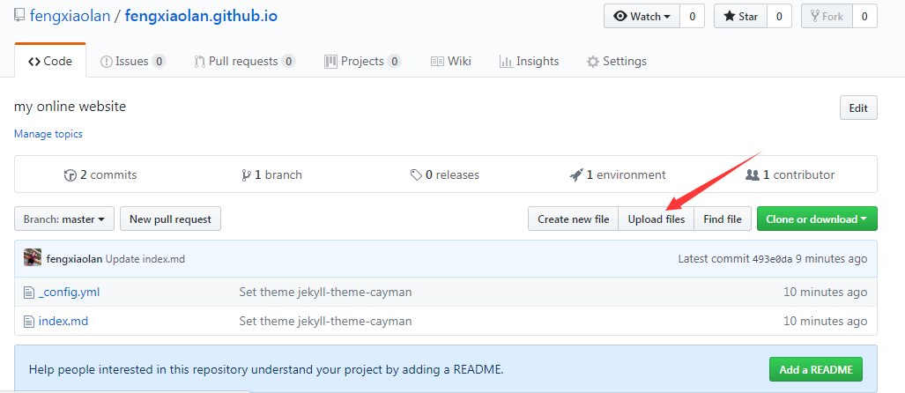Image resolution: width=905 pixels, height=393 pixels.
Task: View the 0 releases page
Action: pyautogui.click(x=444, y=174)
